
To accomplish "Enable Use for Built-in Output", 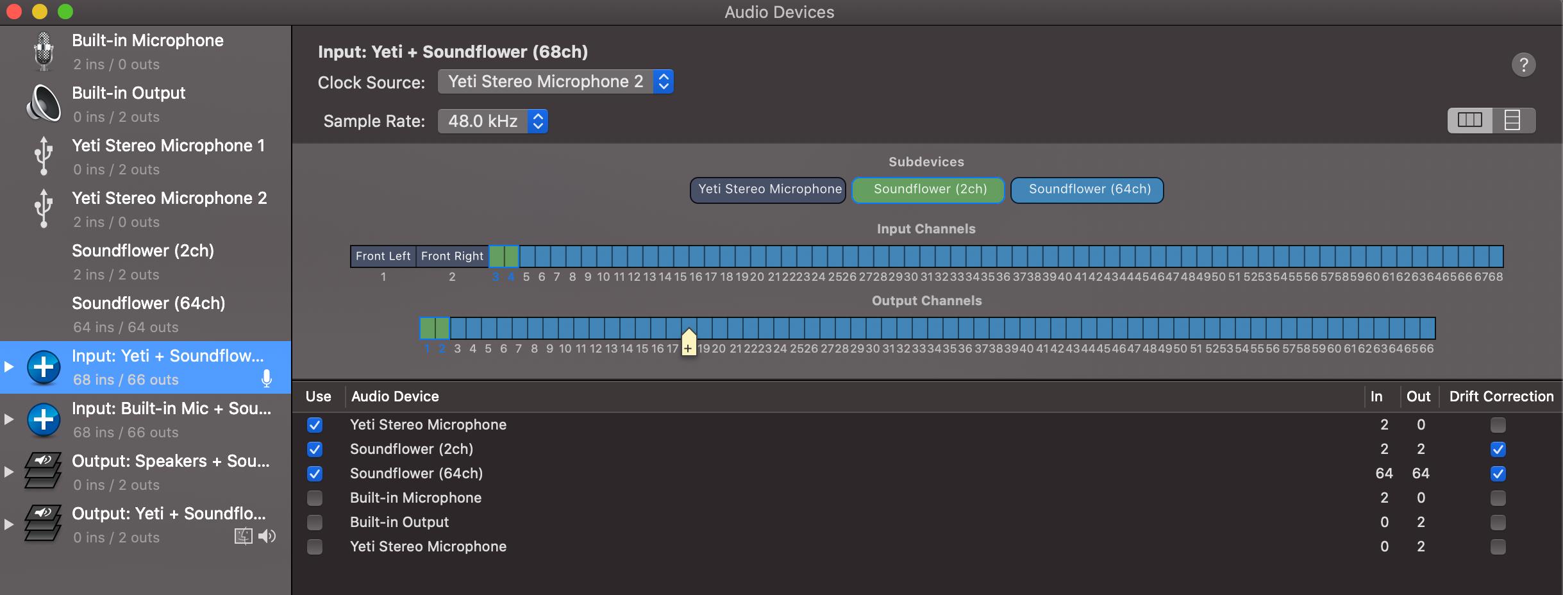I will click(315, 523).
